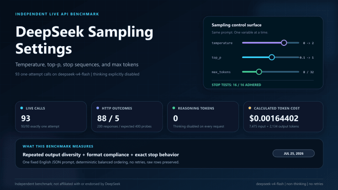Click 'Thinking disabled on every request'

(198, 127)
